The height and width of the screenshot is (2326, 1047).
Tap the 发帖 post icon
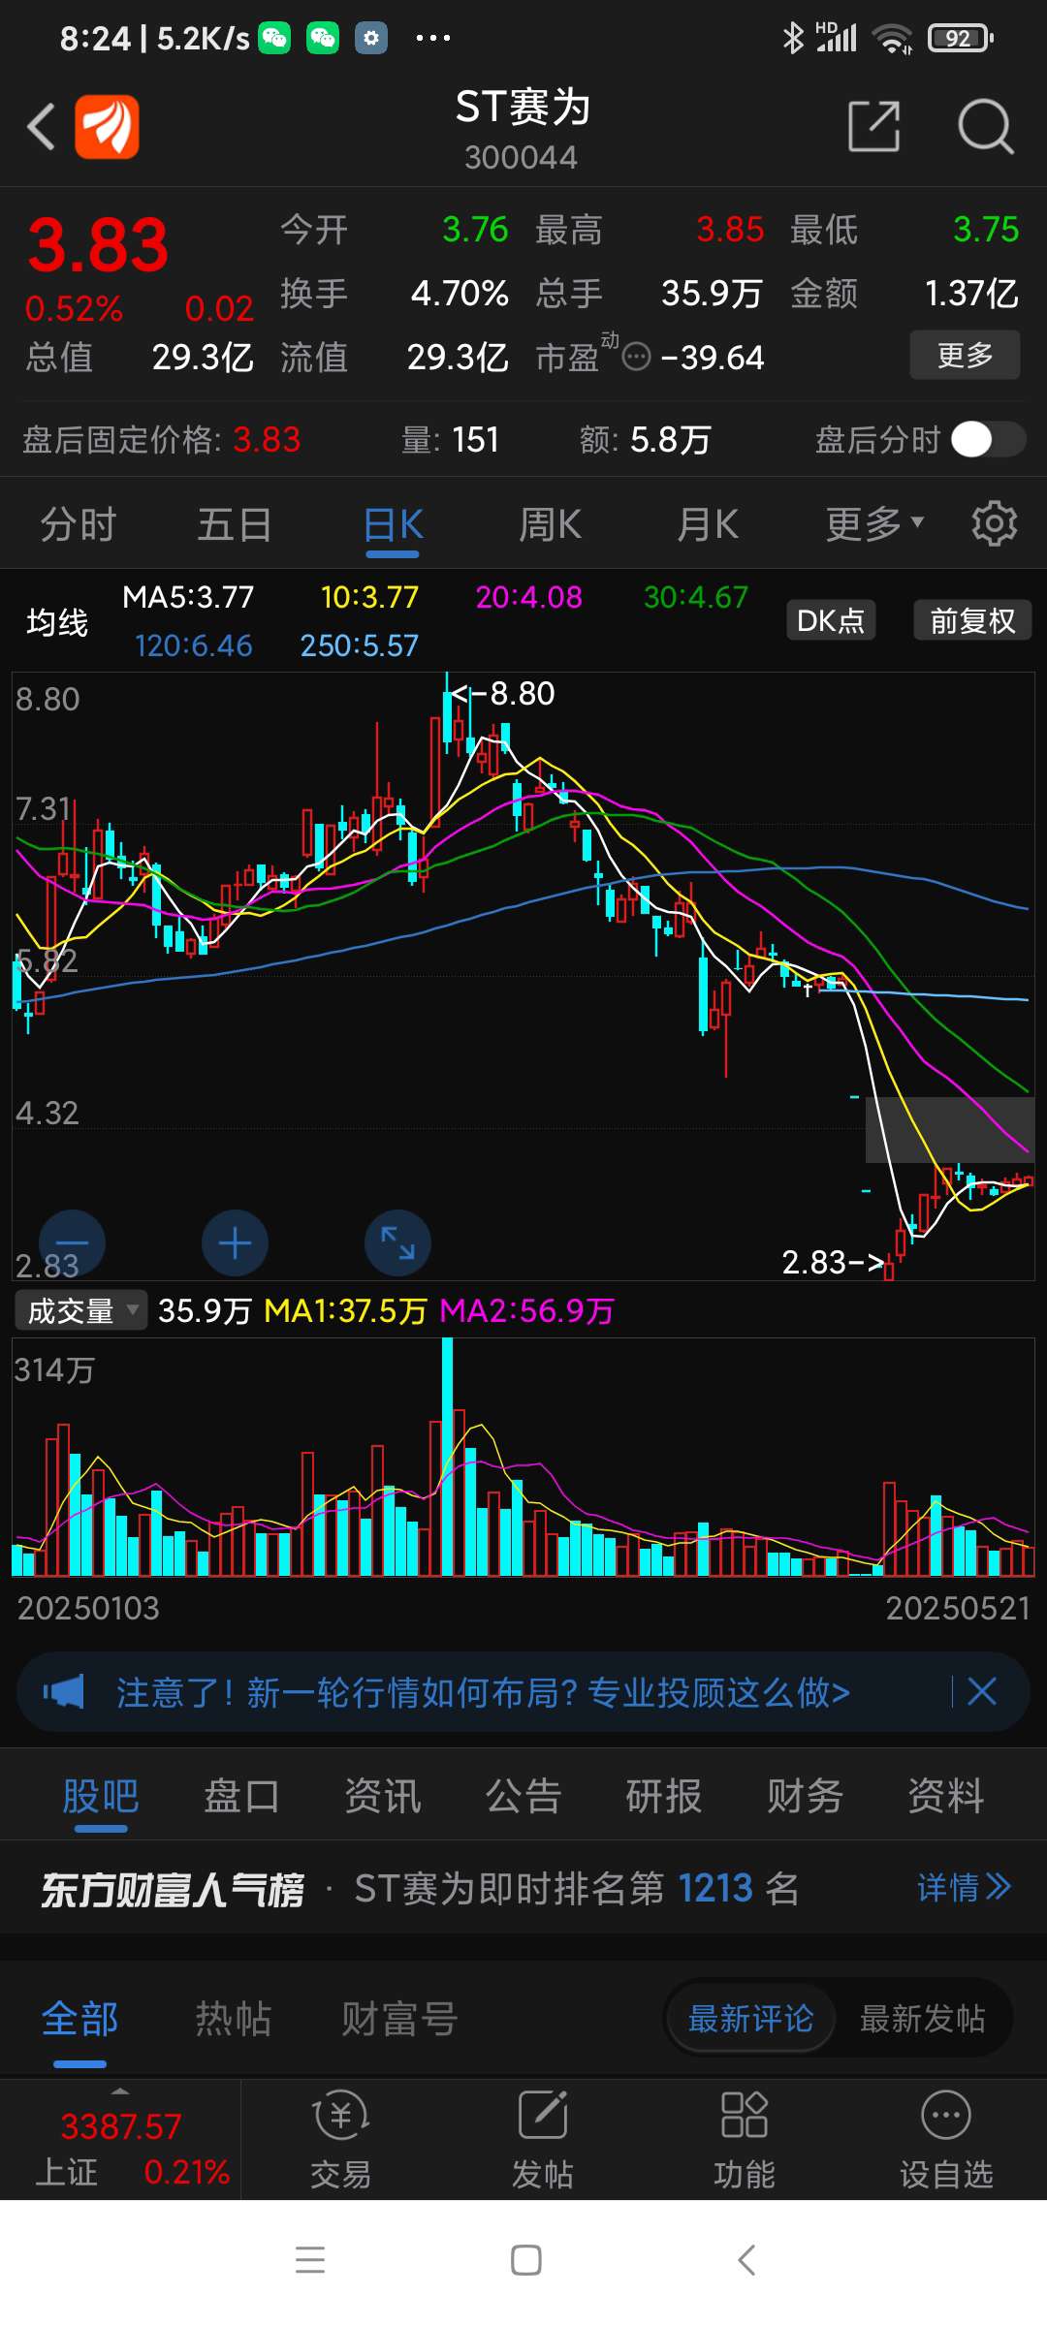coord(543,2139)
